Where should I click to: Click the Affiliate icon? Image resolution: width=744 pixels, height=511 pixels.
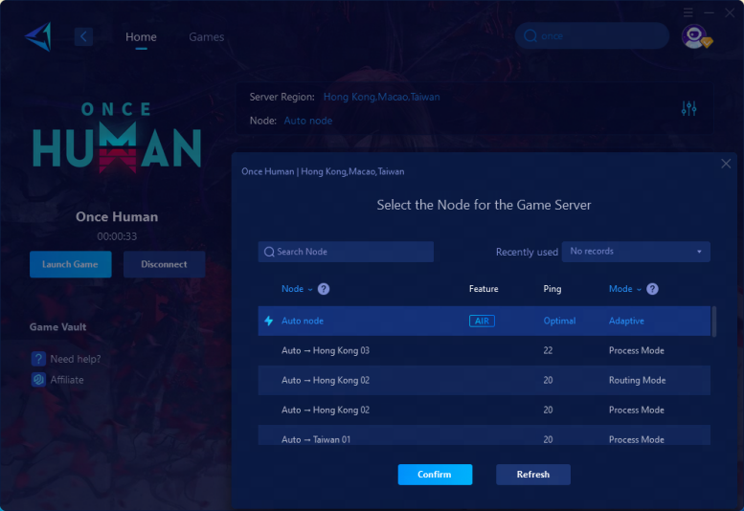coord(38,379)
